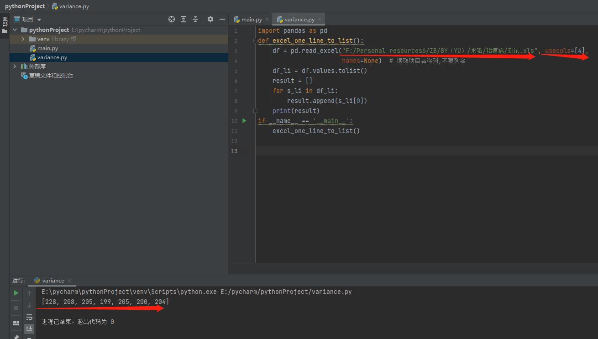598x339 pixels.
Task: Click pythonProject breadcrumb in navigation bar
Action: [25, 6]
